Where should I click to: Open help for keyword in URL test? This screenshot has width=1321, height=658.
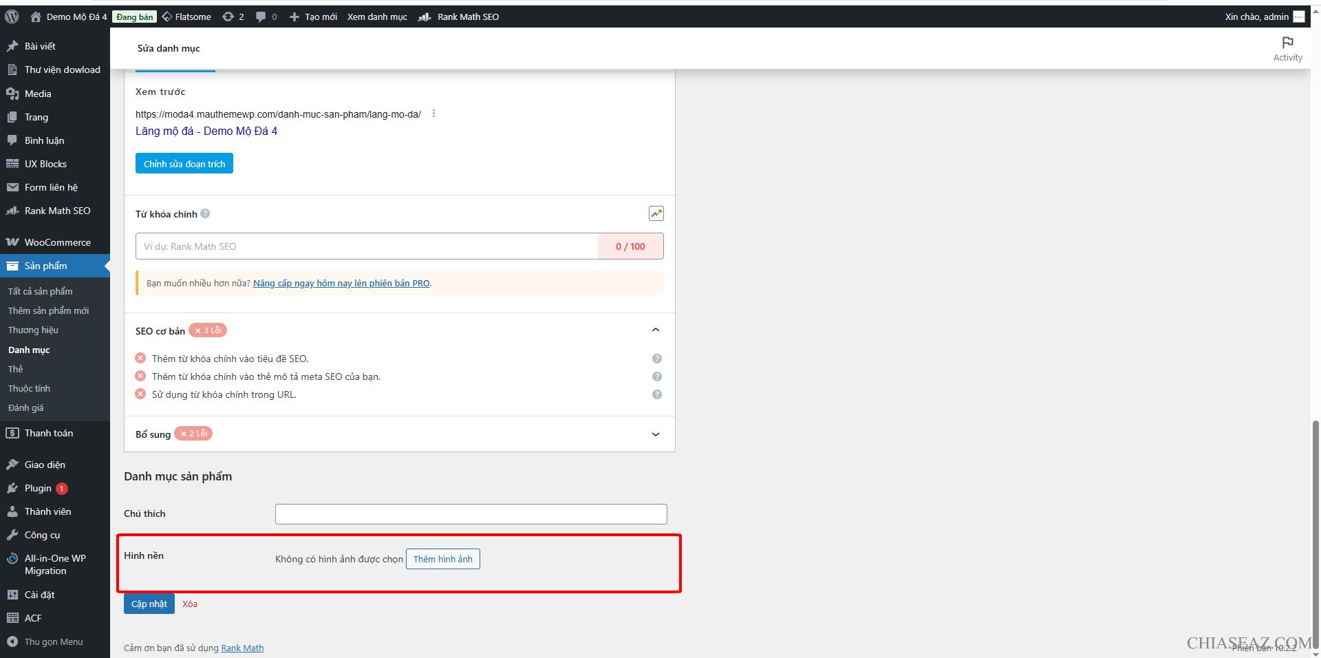(x=656, y=394)
